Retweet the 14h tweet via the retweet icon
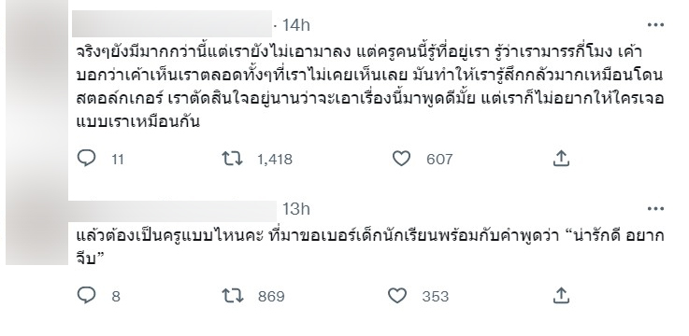Viewport: 689px width, 336px height. (232, 159)
